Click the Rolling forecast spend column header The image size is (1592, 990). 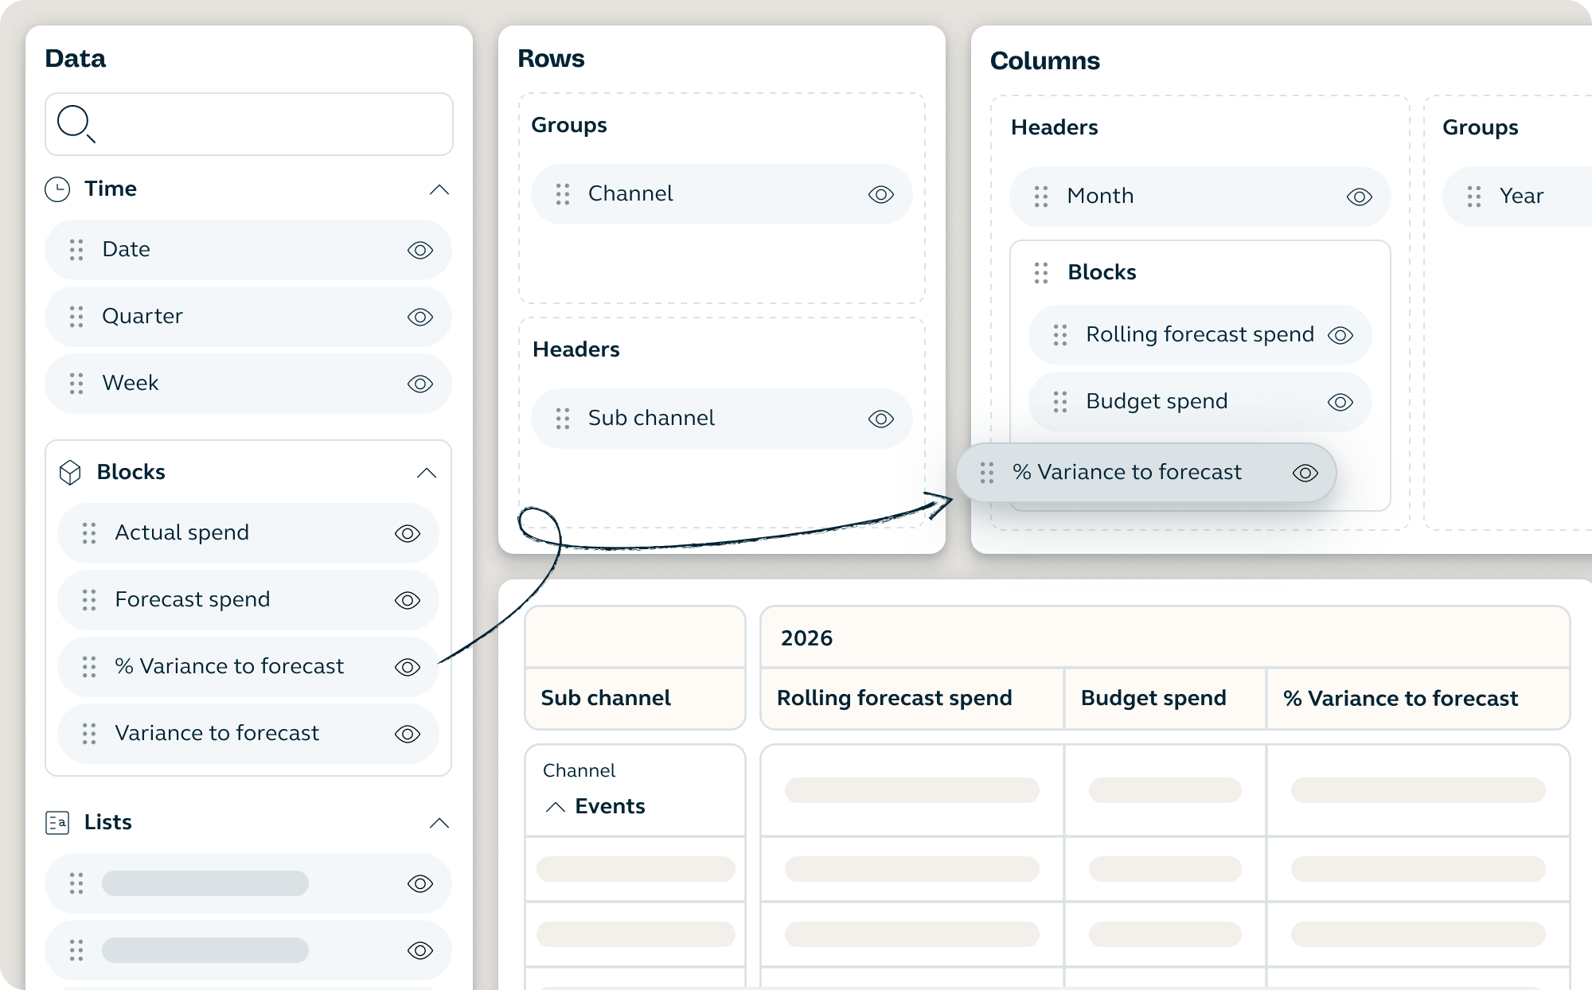pyautogui.click(x=893, y=698)
